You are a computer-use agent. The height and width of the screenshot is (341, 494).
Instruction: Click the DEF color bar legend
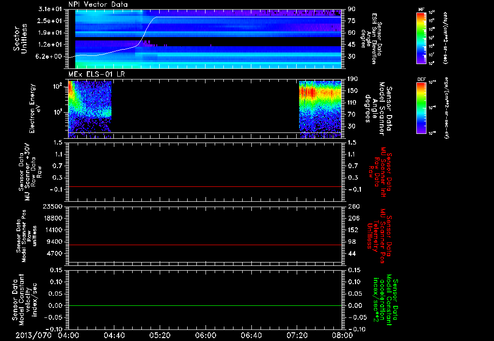point(422,107)
